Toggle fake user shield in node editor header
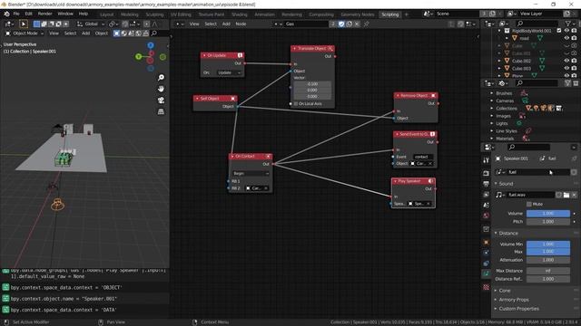This screenshot has width=581, height=326. [x=341, y=24]
